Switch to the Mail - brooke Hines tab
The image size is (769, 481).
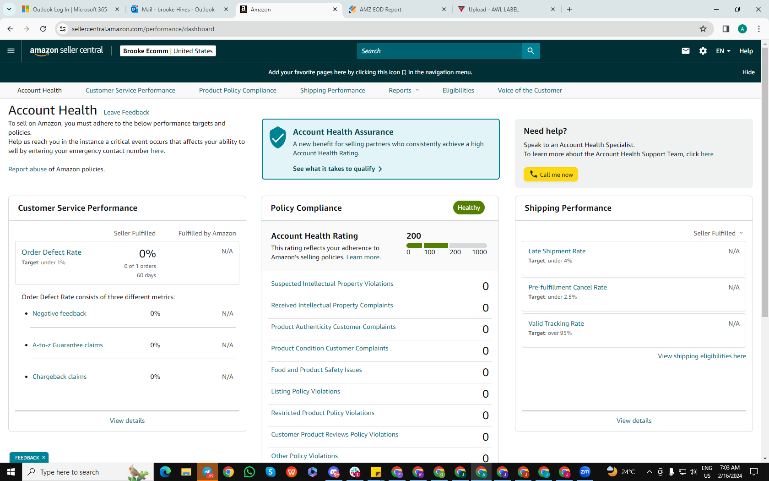[179, 9]
